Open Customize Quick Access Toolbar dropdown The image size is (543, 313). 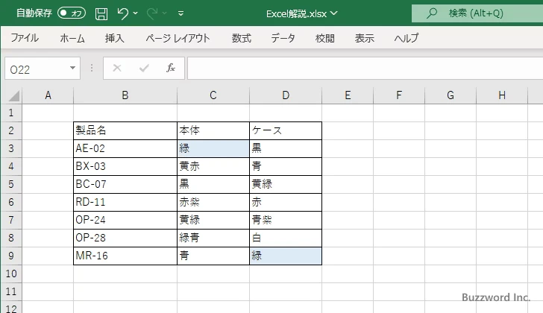coord(181,13)
